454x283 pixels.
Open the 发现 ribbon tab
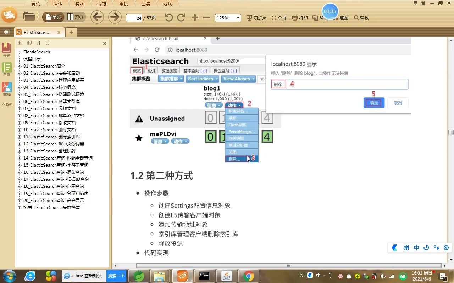click(x=167, y=4)
